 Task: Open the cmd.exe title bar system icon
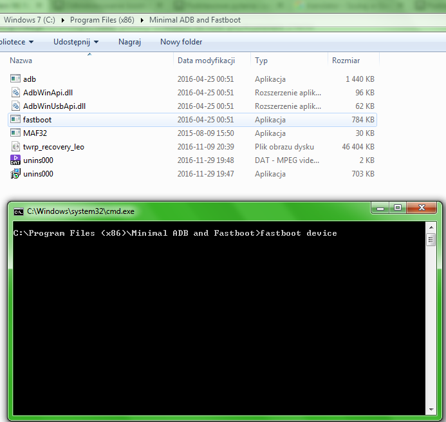[19, 211]
